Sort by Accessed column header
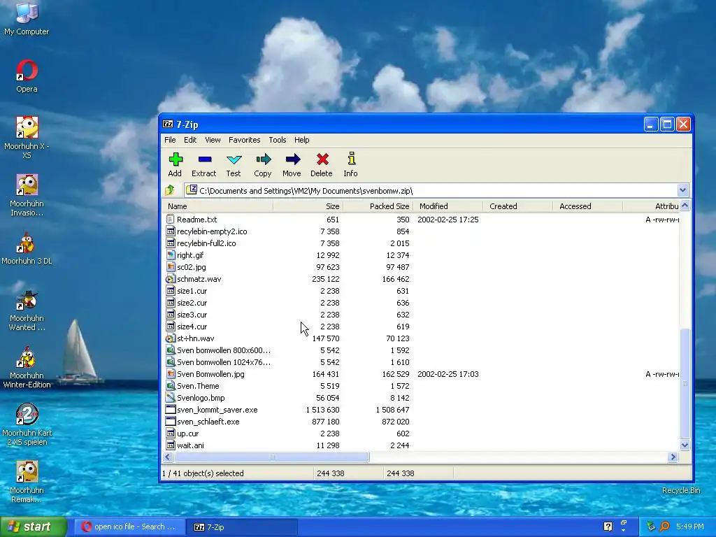The width and height of the screenshot is (716, 537). coord(587,206)
